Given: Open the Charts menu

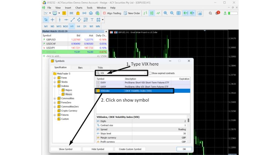Looking at the screenshot, I should (79, 7).
